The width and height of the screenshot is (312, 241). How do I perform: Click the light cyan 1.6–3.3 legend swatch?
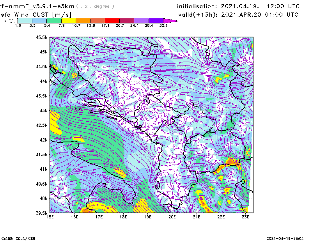[25, 21]
